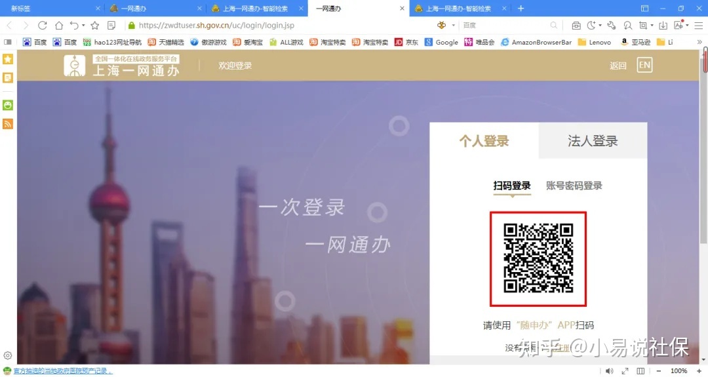
Task: Switch to 账号密码登录 mode
Action: (574, 186)
